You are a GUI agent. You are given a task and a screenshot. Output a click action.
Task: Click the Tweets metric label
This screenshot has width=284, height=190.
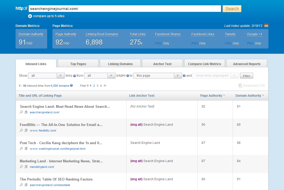[x=230, y=34]
